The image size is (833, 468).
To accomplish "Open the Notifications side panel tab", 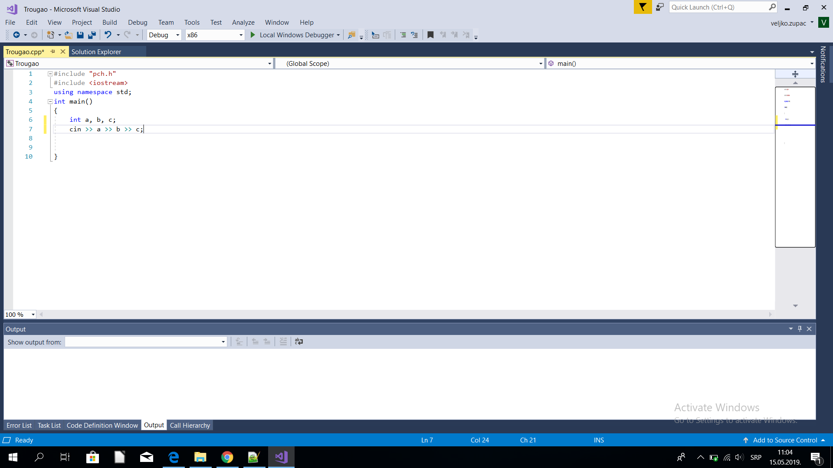I will (823, 64).
